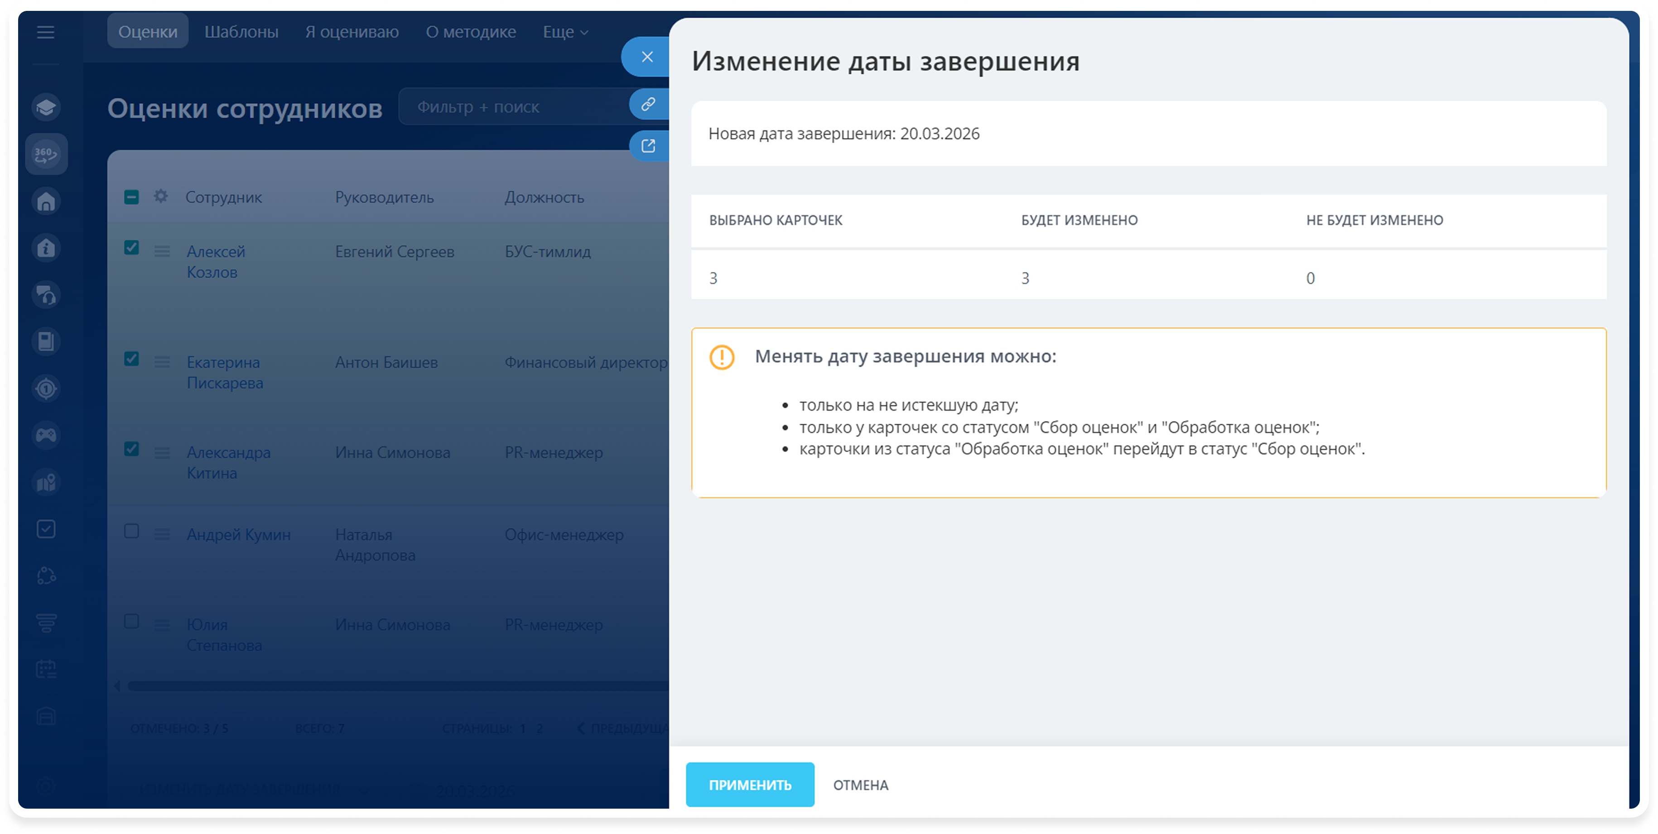Open the gamepad sidebar icon
Viewport: 1658px width, 834px height.
pyautogui.click(x=46, y=436)
